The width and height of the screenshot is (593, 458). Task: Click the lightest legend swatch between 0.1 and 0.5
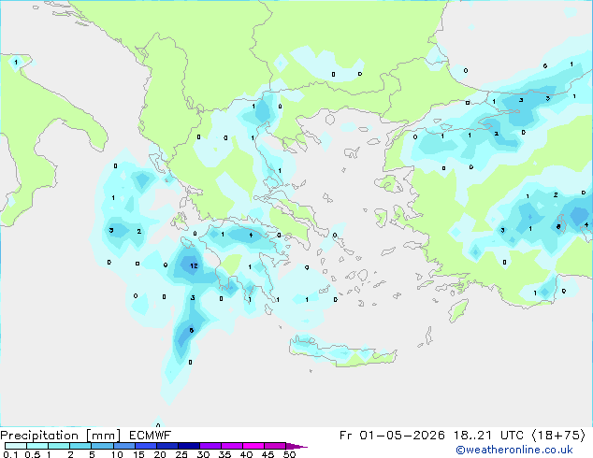16,446
